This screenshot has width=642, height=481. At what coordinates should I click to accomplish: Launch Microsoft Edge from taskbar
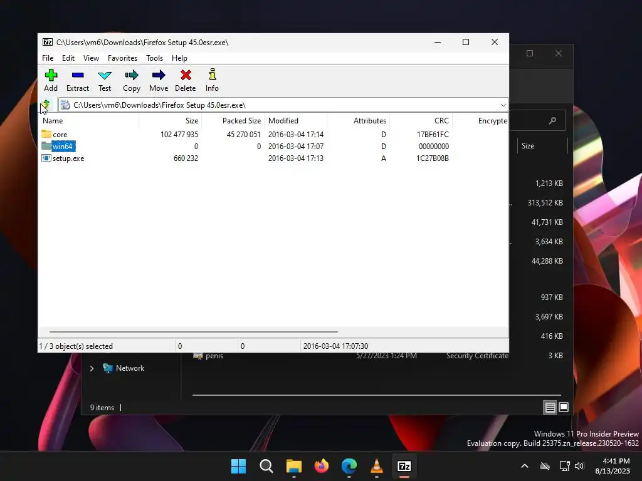pyautogui.click(x=349, y=466)
